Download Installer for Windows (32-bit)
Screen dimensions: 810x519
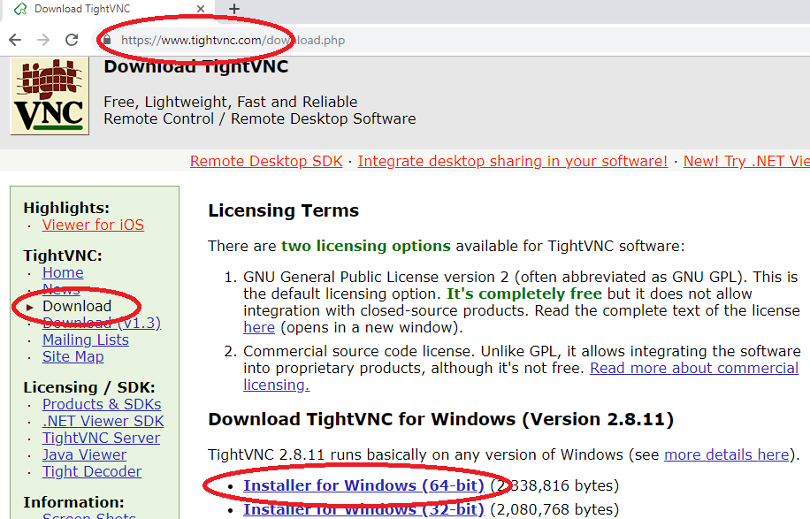pos(363,509)
